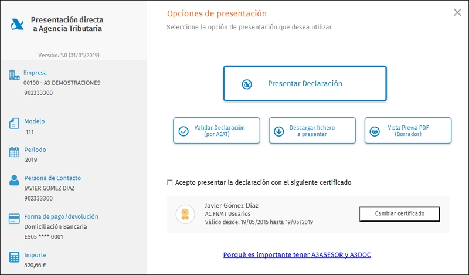Click the Período label

click(35, 150)
